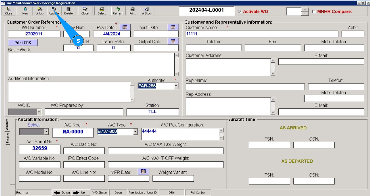The height and width of the screenshot is (196, 370).
Task: Click the Down record navigation button
Action: pos(61,193)
